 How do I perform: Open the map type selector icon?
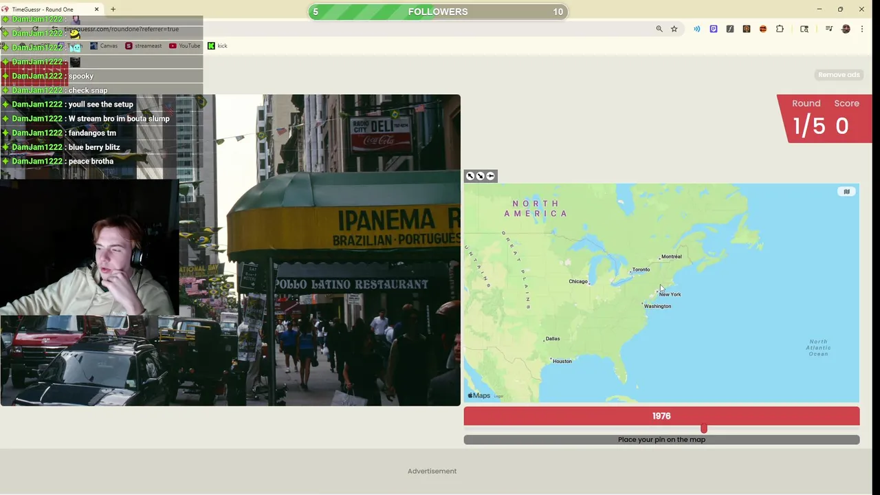point(846,192)
